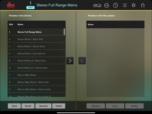152x114 pixels.
Task: Launch the Wizard icon
Action: (107, 6)
